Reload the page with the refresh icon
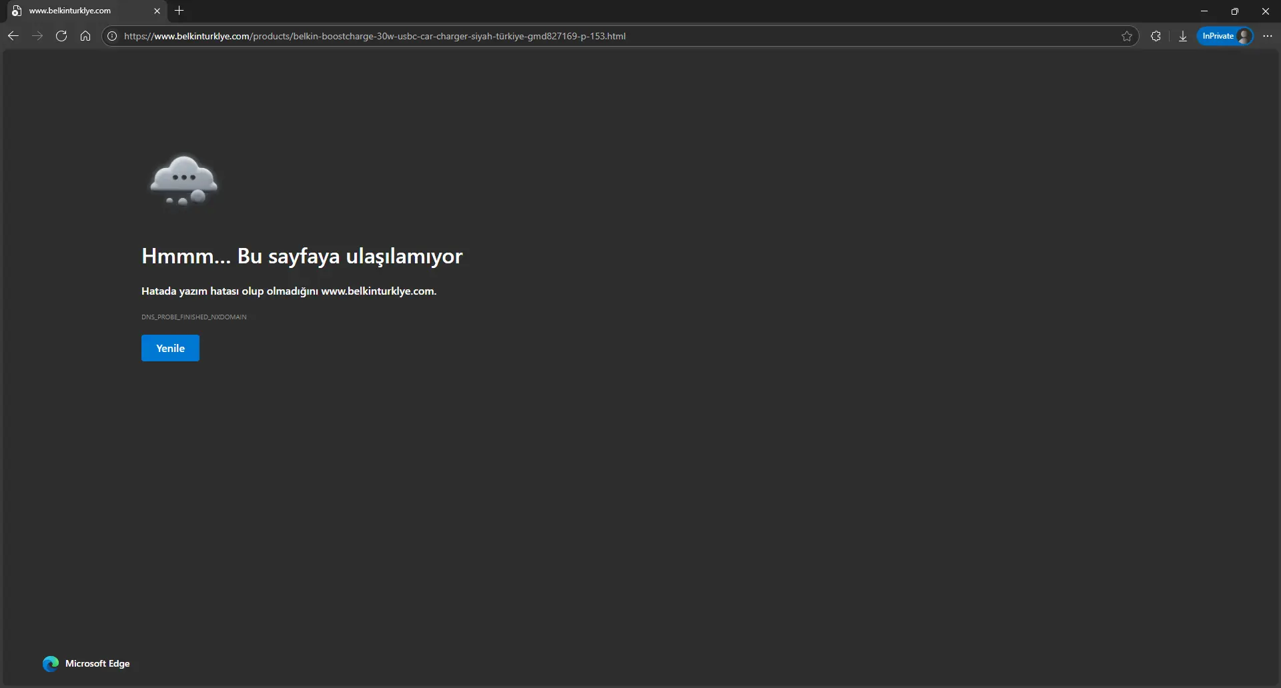The width and height of the screenshot is (1281, 688). (61, 36)
